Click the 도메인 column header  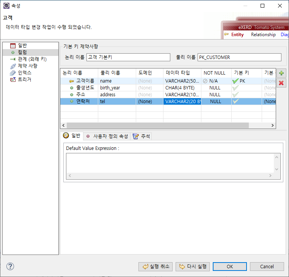(149, 73)
